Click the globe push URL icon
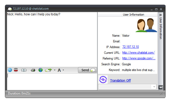Image resolution: width=171 pixels, height=104 pixels. (41, 70)
